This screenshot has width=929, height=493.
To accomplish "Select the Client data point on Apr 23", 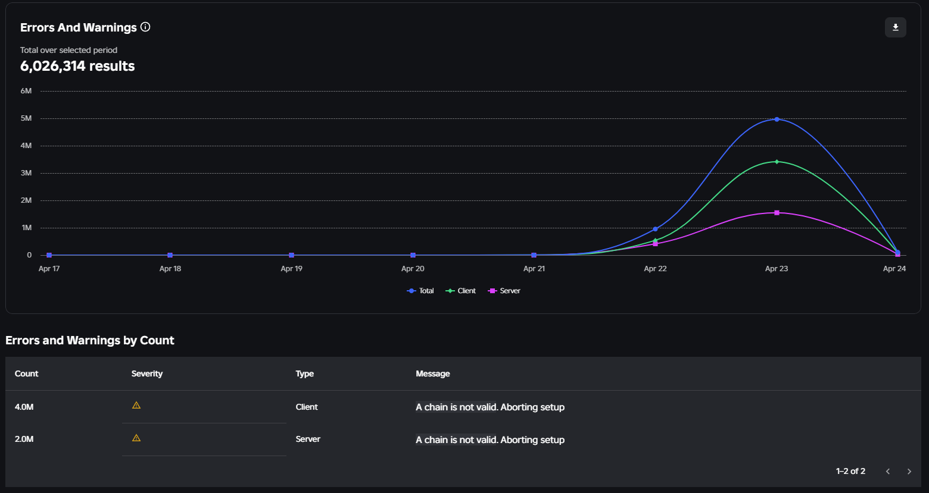I will [x=777, y=162].
